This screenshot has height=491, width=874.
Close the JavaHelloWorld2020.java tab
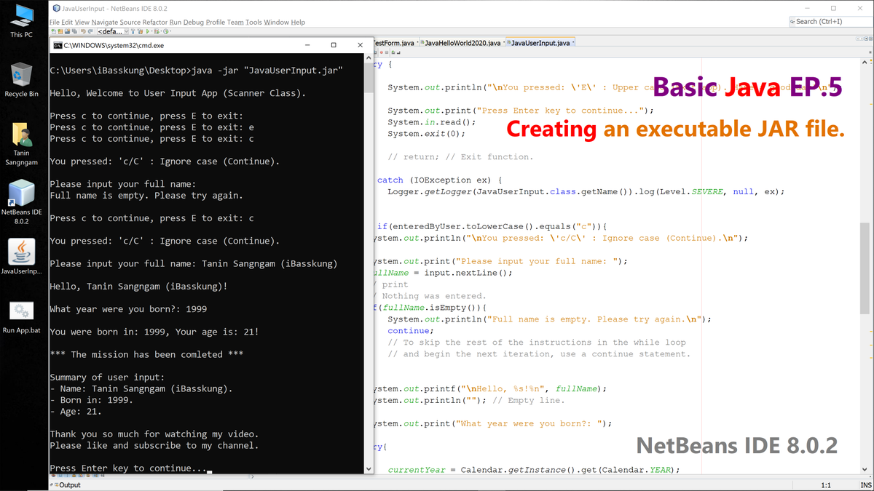pyautogui.click(x=505, y=42)
